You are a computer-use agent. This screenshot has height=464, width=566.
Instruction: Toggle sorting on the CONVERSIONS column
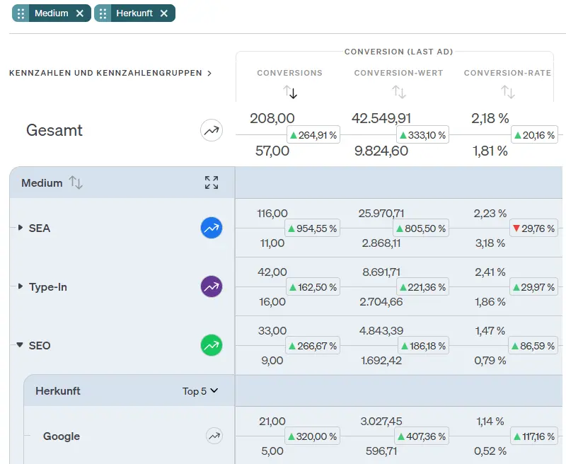(289, 91)
